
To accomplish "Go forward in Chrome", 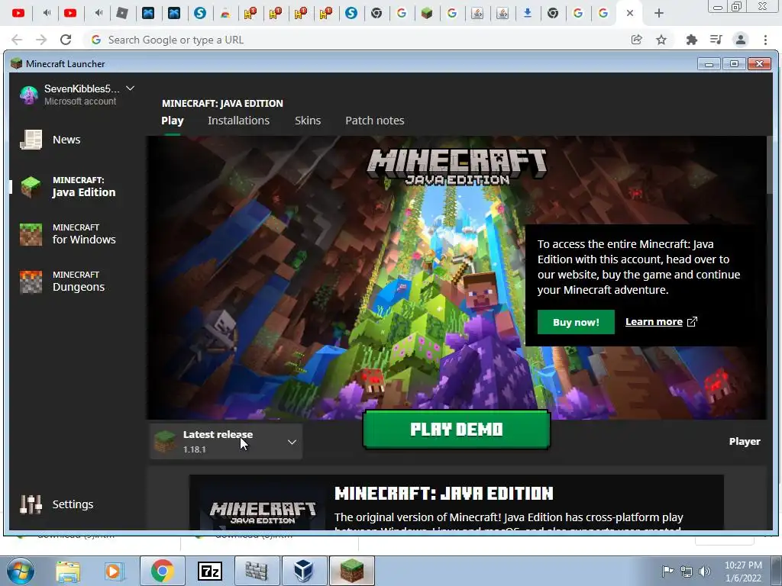I will [41, 40].
